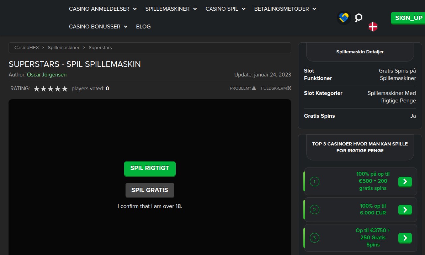The width and height of the screenshot is (425, 255).
Task: Open Spillemaskiner Med Rigtige Penge link
Action: (392, 97)
